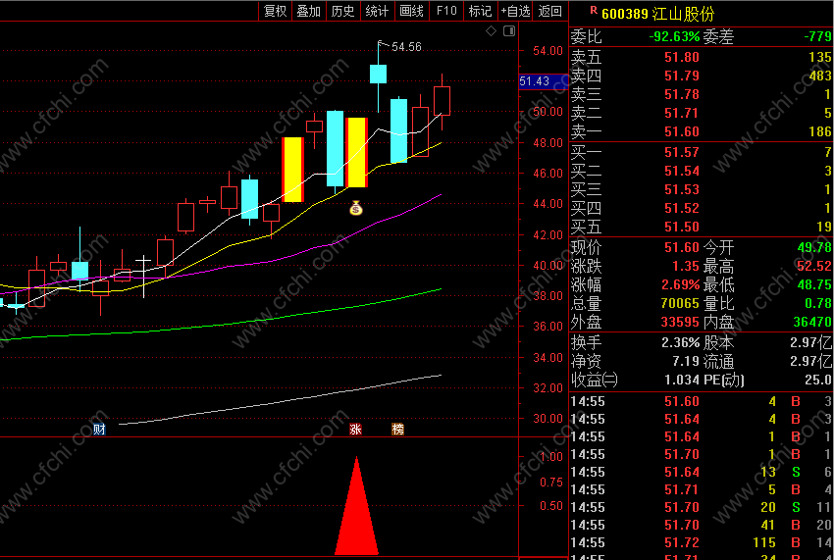This screenshot has height=560, width=834.
Task: Click the tick row with volume 13 S
Action: (x=702, y=472)
